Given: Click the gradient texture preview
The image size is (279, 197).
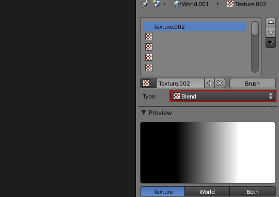Looking at the screenshot, I should point(208,153).
